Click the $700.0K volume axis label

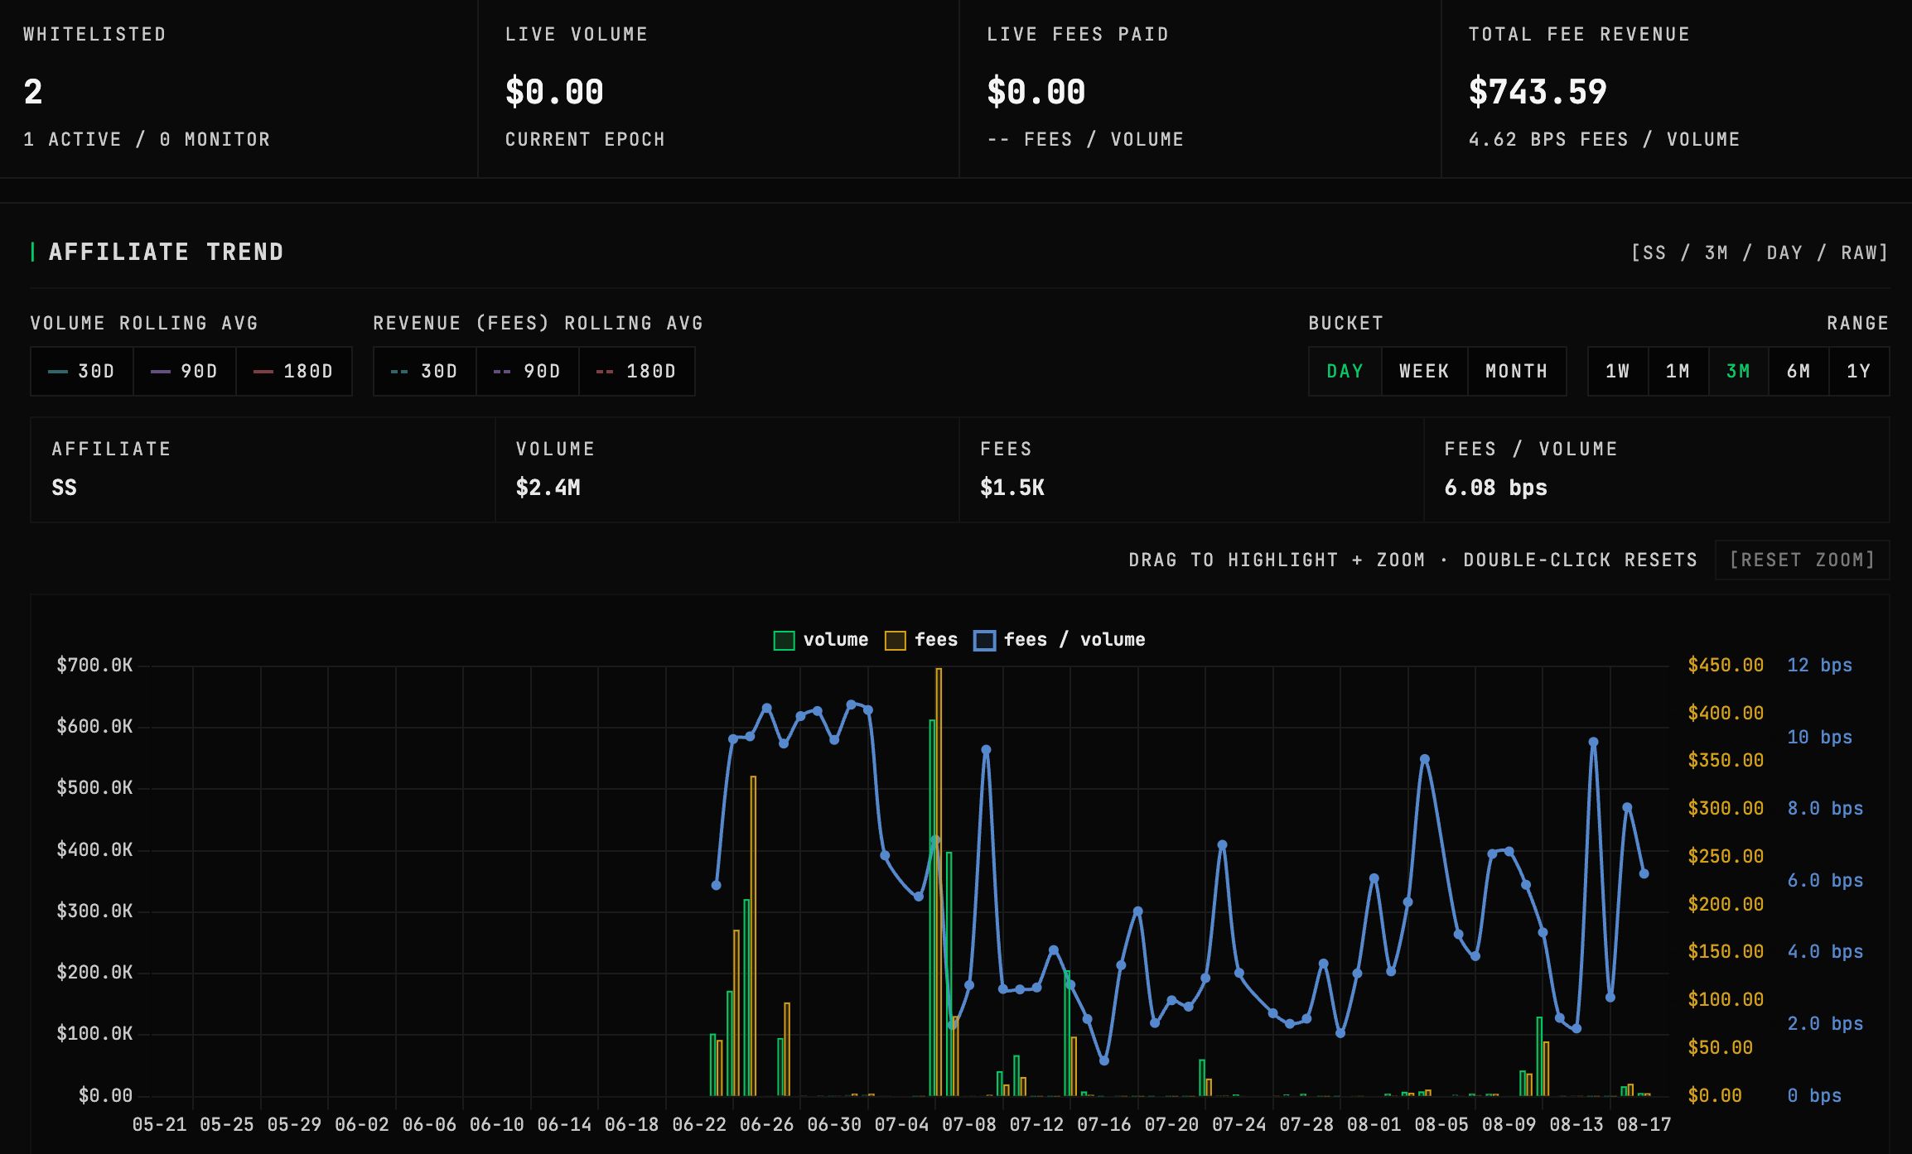tap(94, 666)
